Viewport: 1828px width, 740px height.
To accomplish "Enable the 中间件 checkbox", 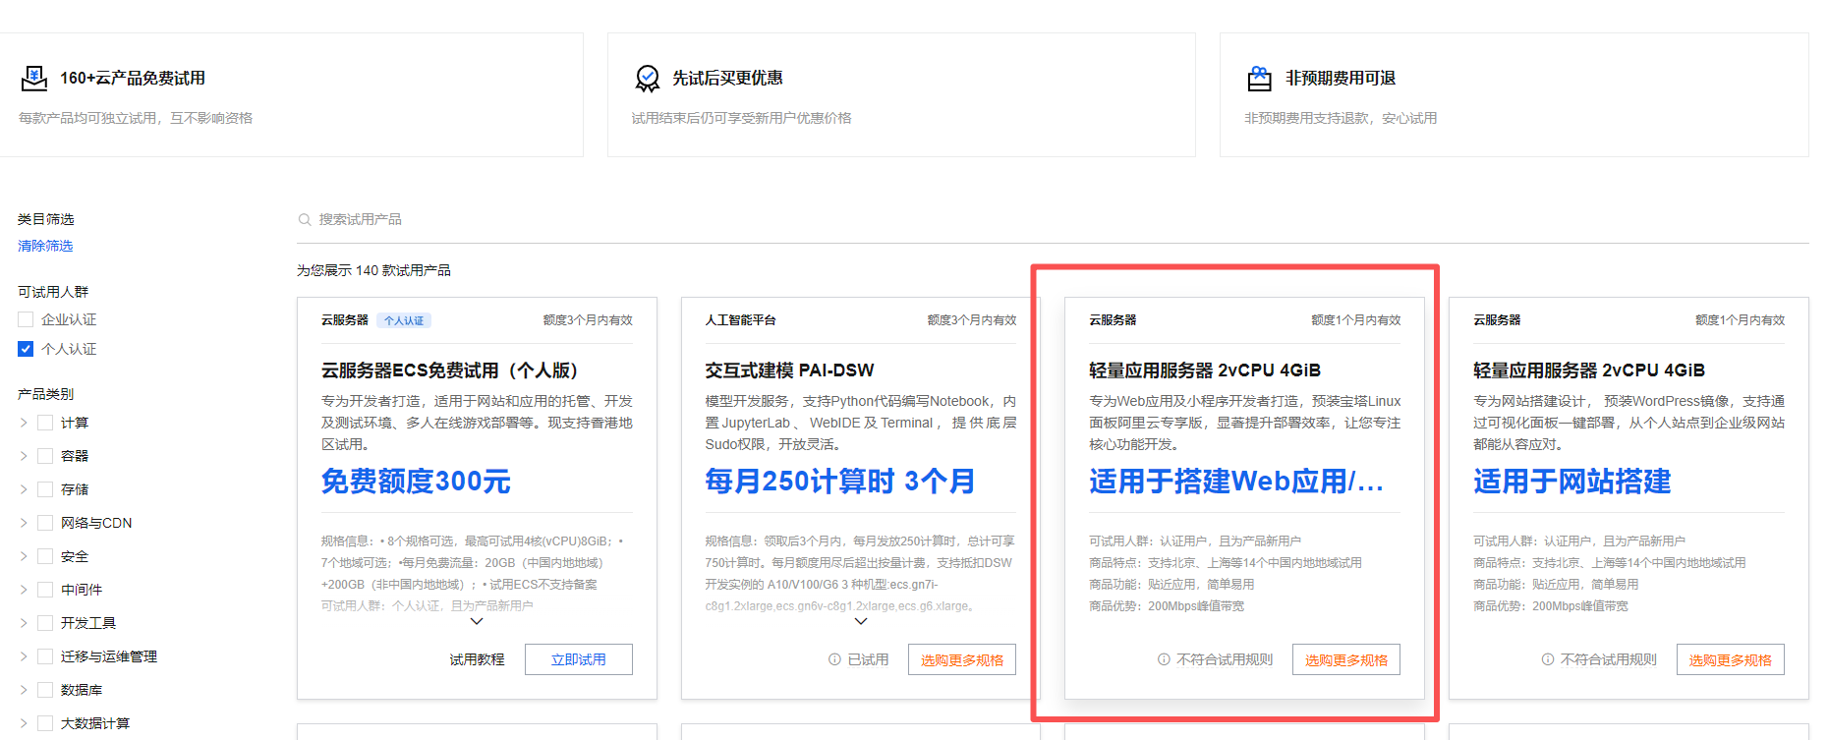I will (x=45, y=590).
